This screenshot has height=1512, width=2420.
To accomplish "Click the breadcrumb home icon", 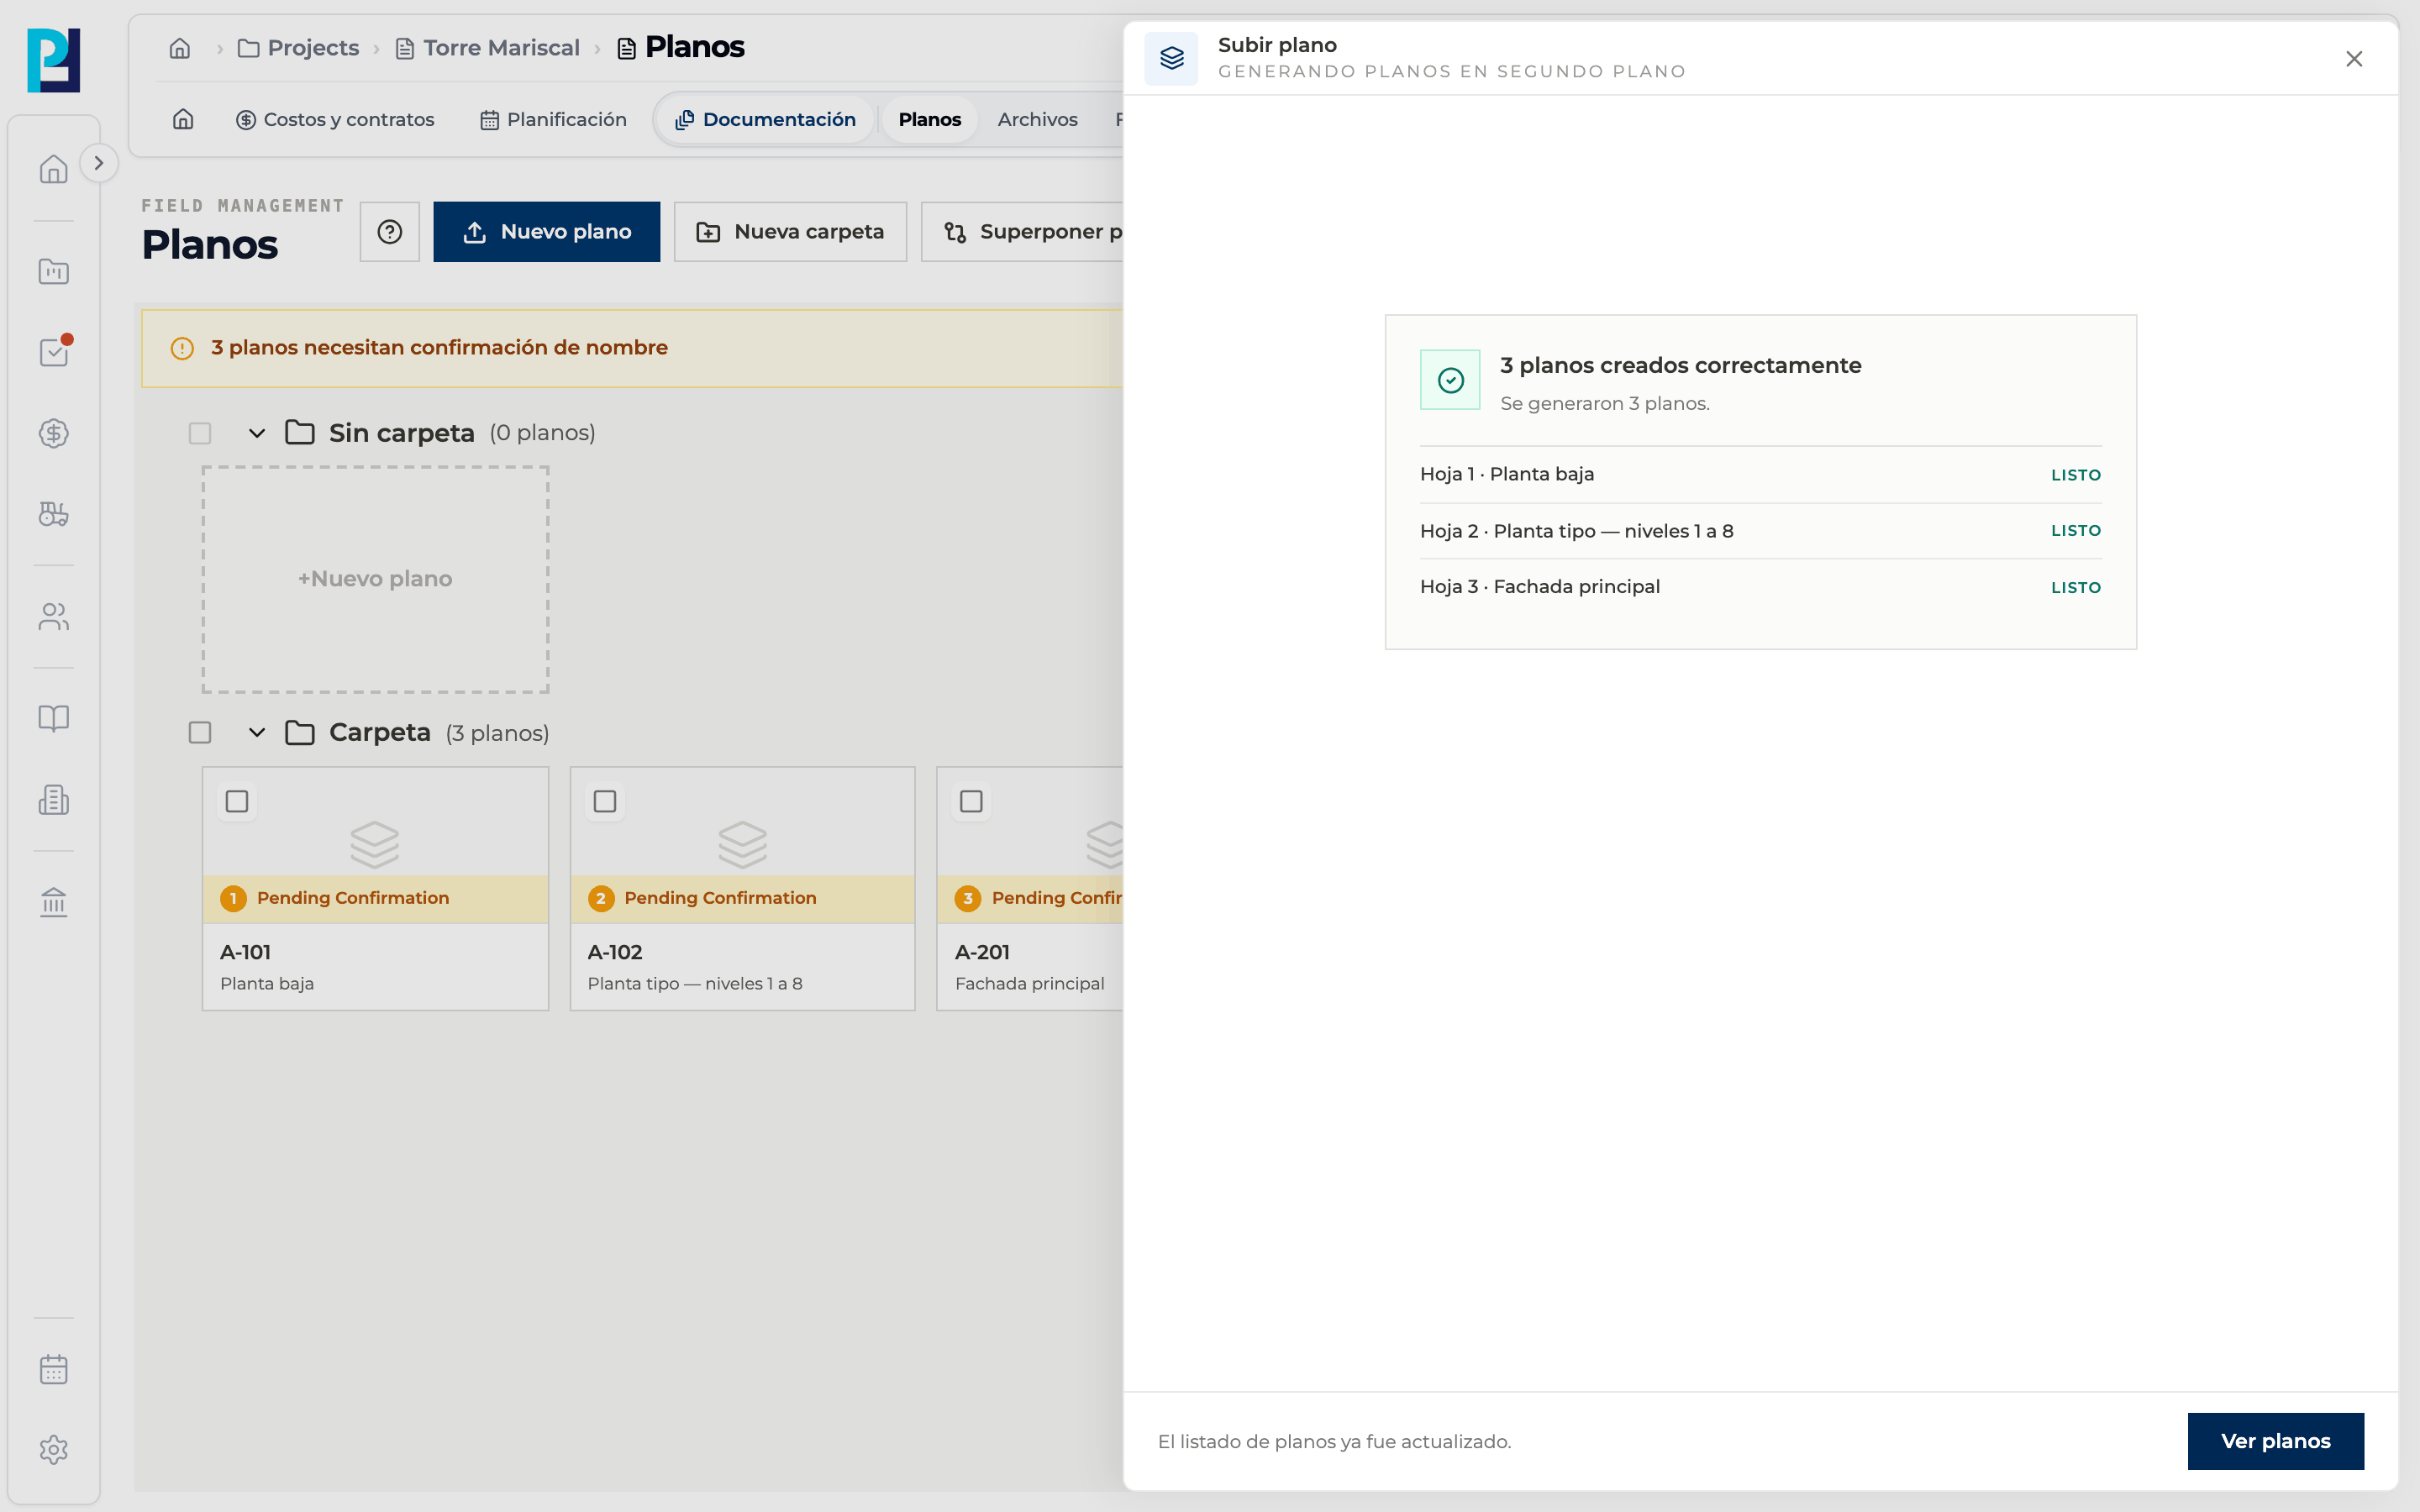I will (180, 48).
